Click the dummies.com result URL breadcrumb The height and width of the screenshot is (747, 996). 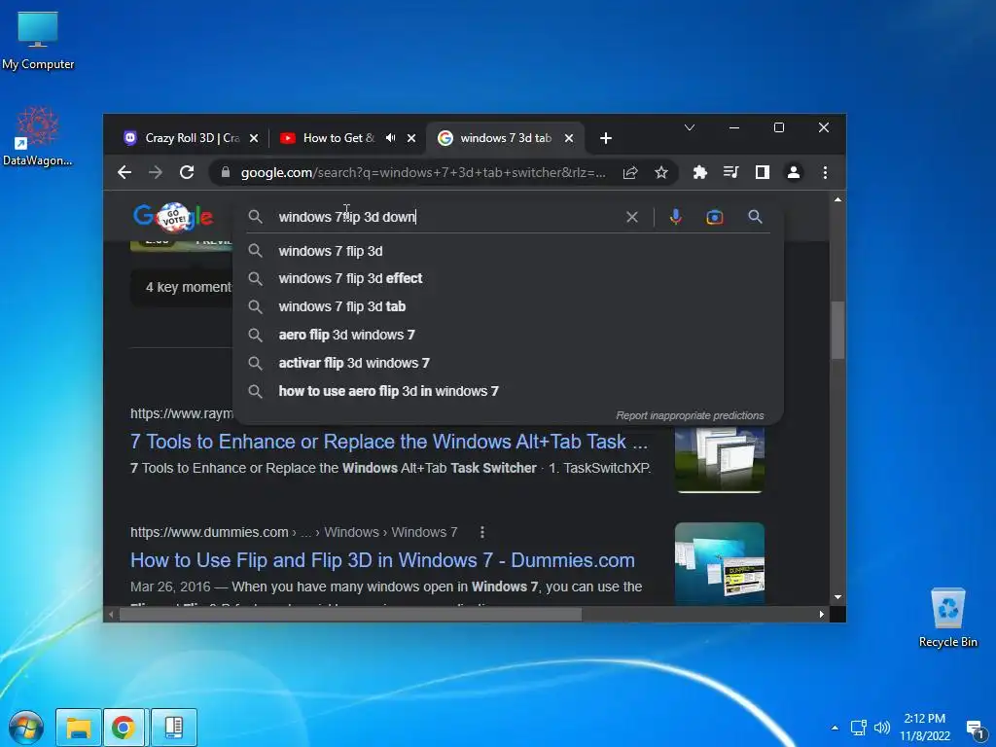point(294,532)
